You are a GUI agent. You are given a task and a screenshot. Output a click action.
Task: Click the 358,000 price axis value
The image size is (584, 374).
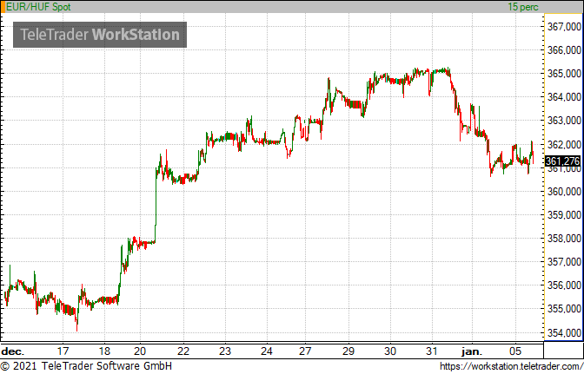[564, 239]
